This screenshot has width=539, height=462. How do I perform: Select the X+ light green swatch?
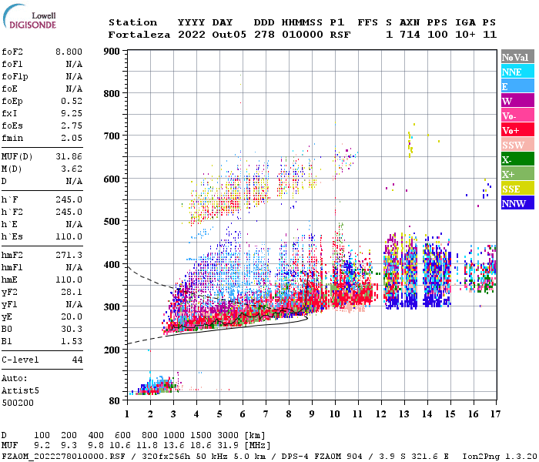517,173
